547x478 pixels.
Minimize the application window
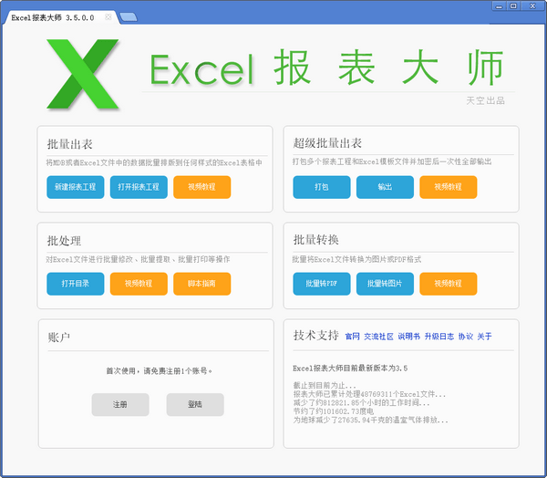[500, 6]
